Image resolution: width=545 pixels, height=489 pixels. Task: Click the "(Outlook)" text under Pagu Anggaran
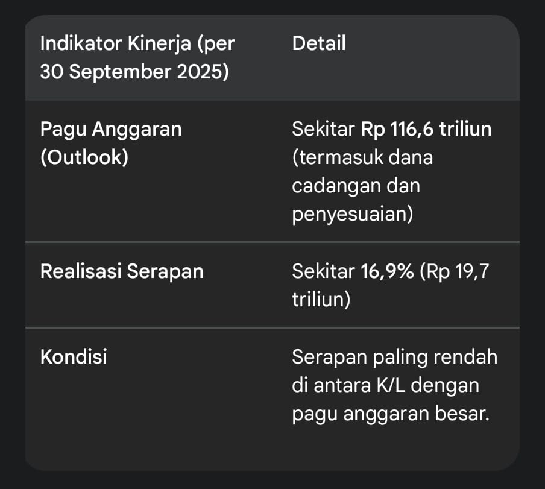[x=84, y=157]
